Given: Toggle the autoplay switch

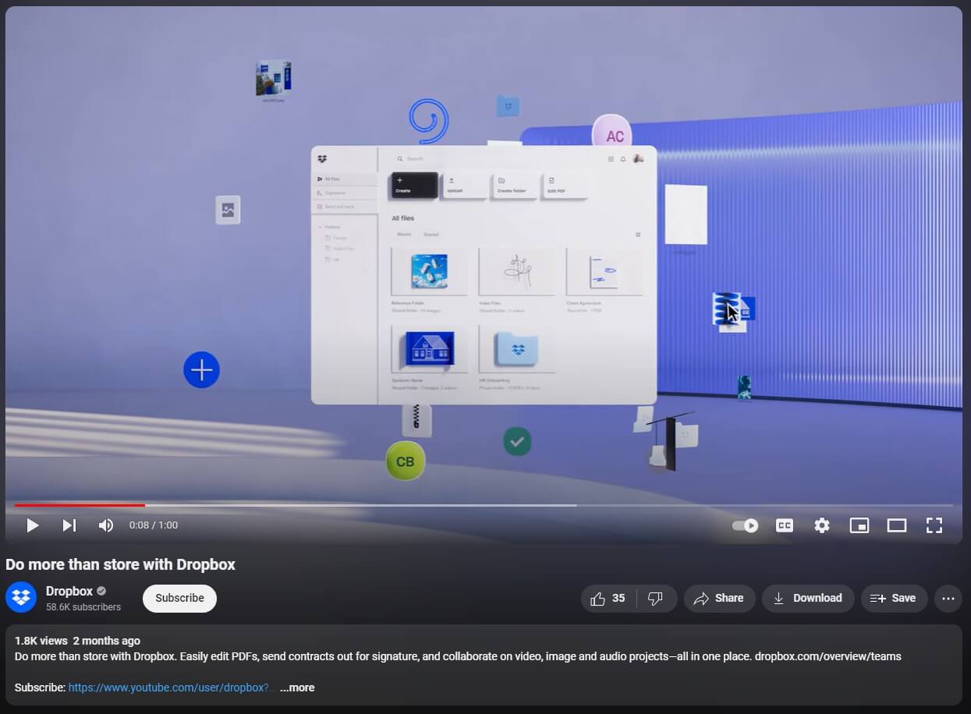Looking at the screenshot, I should [745, 525].
